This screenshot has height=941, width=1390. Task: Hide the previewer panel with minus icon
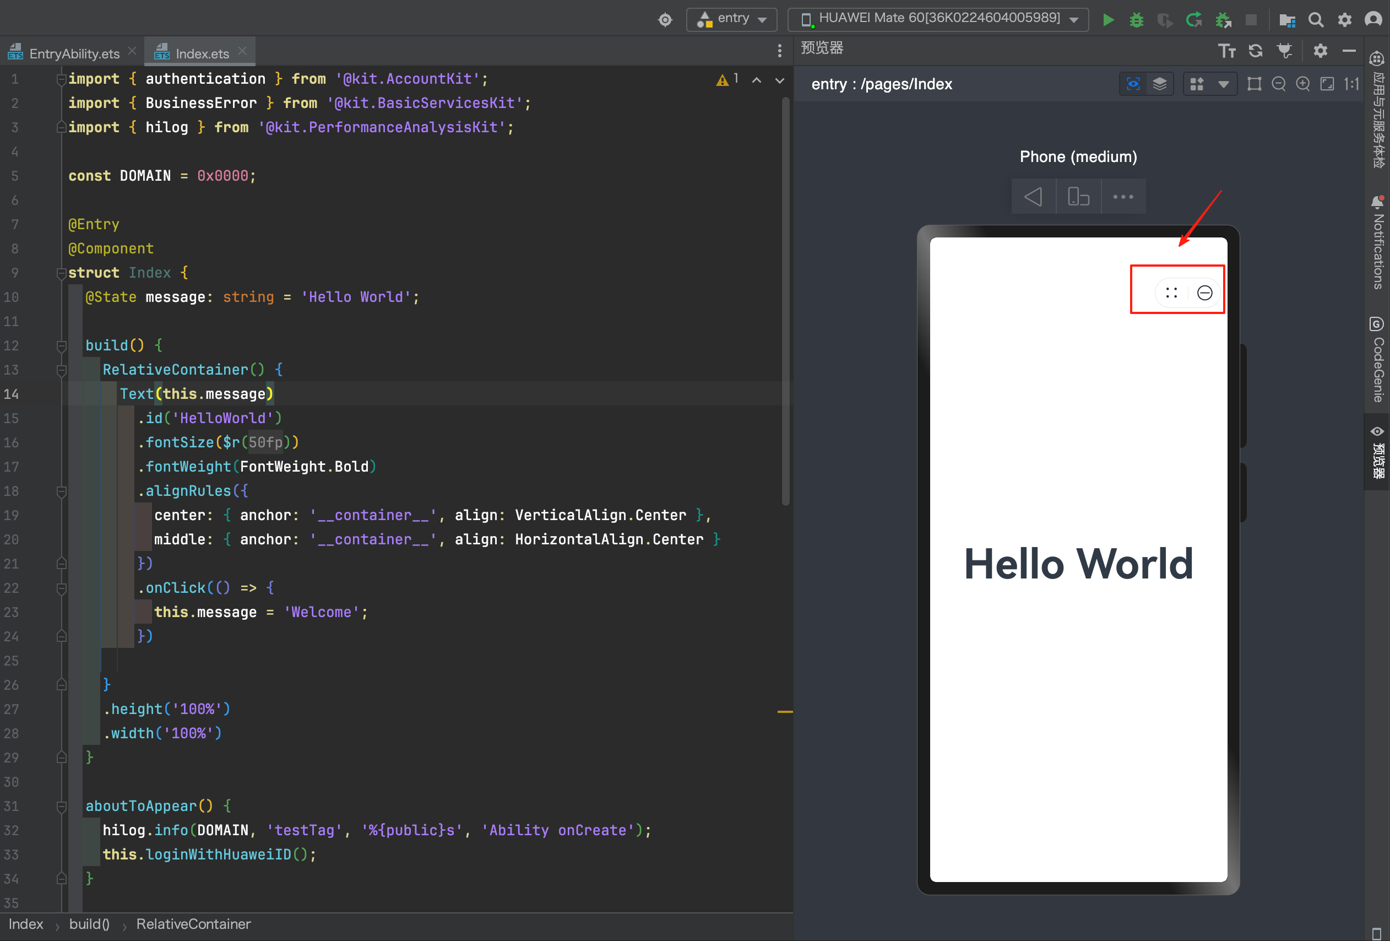(x=1349, y=51)
